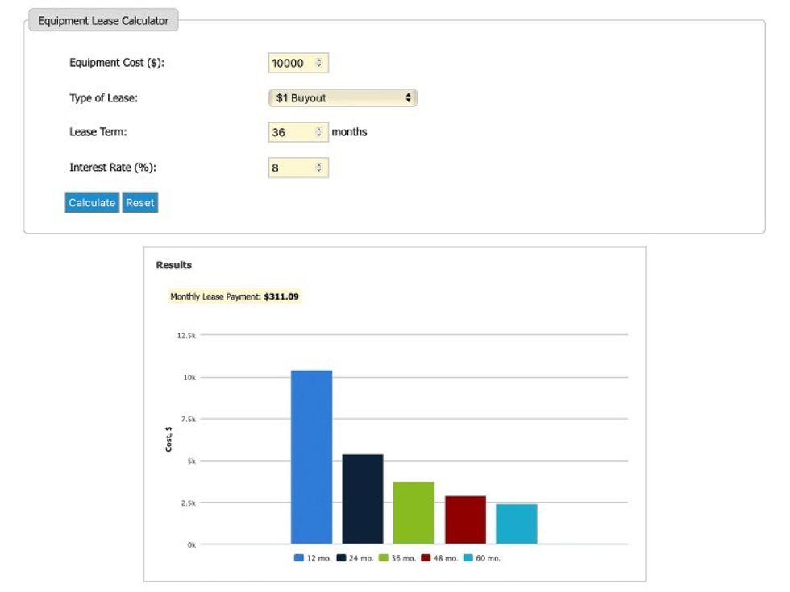Toggle the 12 mo. legend entry

pyautogui.click(x=313, y=557)
